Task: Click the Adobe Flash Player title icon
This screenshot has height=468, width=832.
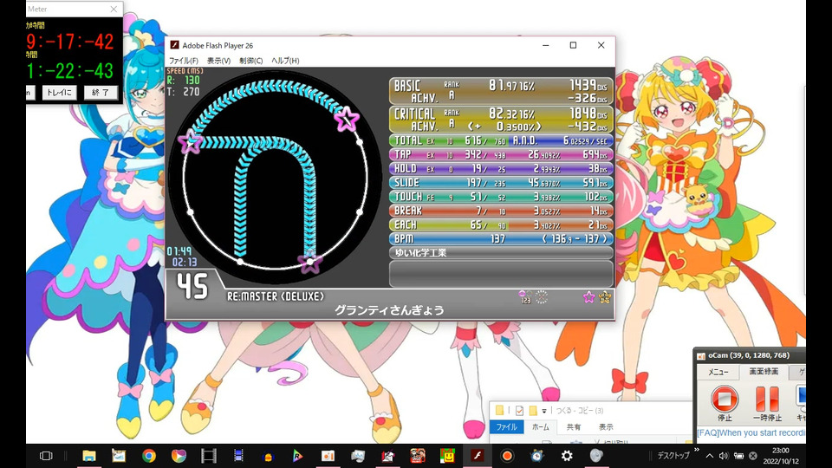Action: pos(174,46)
